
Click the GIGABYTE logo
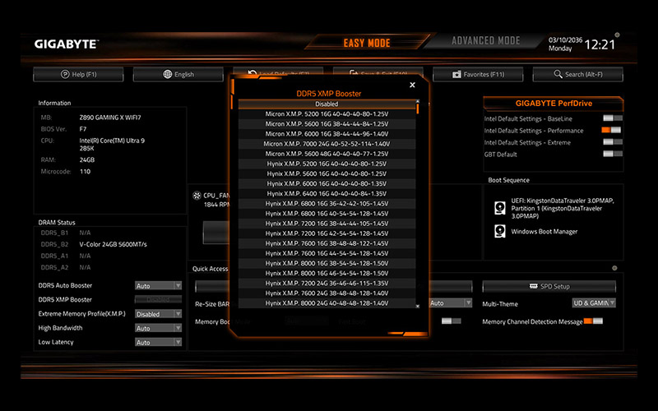click(67, 44)
